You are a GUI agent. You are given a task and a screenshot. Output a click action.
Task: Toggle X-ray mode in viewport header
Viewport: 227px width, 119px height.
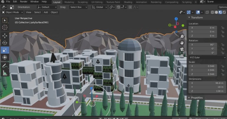tap(208, 12)
